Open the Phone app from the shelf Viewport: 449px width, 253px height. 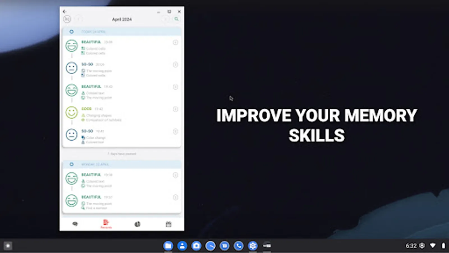pos(239,246)
